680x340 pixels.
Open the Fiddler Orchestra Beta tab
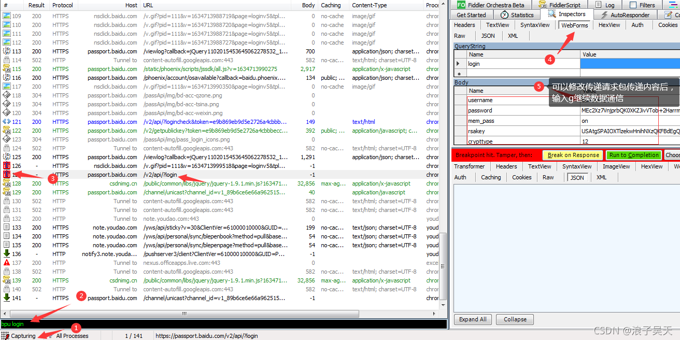pos(490,5)
